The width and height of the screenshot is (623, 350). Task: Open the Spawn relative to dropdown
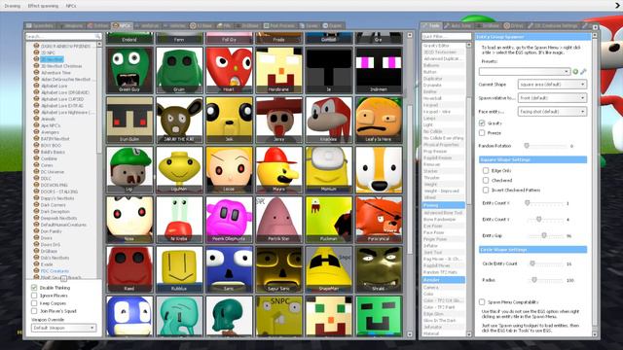(x=552, y=97)
